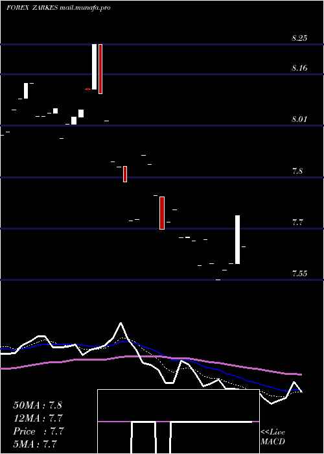Select the 8.16 price level label
The width and height of the screenshot is (324, 454).
click(299, 67)
